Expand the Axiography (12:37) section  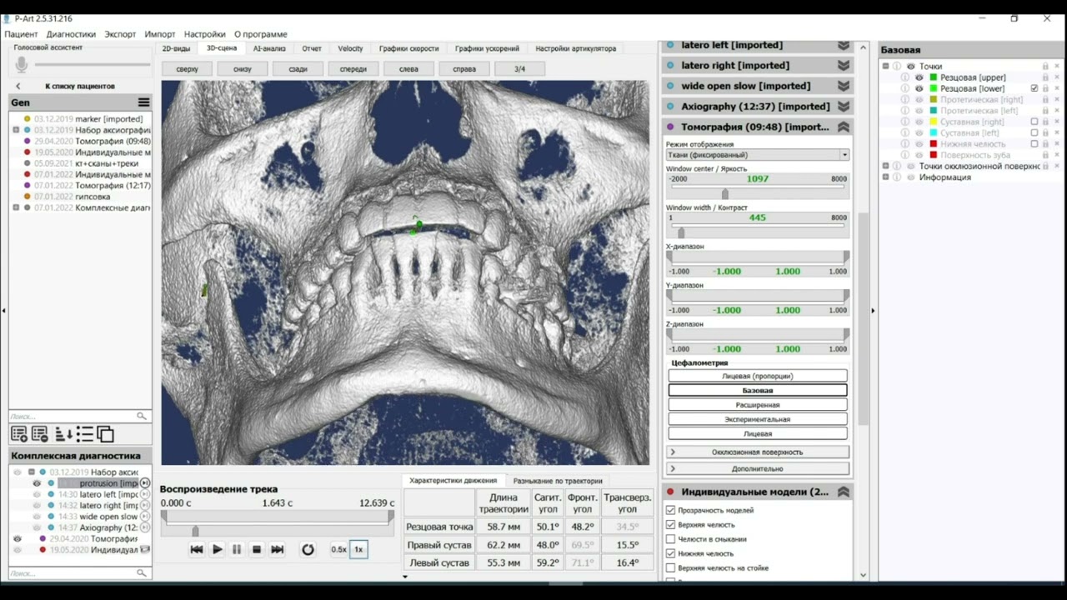[x=844, y=107]
